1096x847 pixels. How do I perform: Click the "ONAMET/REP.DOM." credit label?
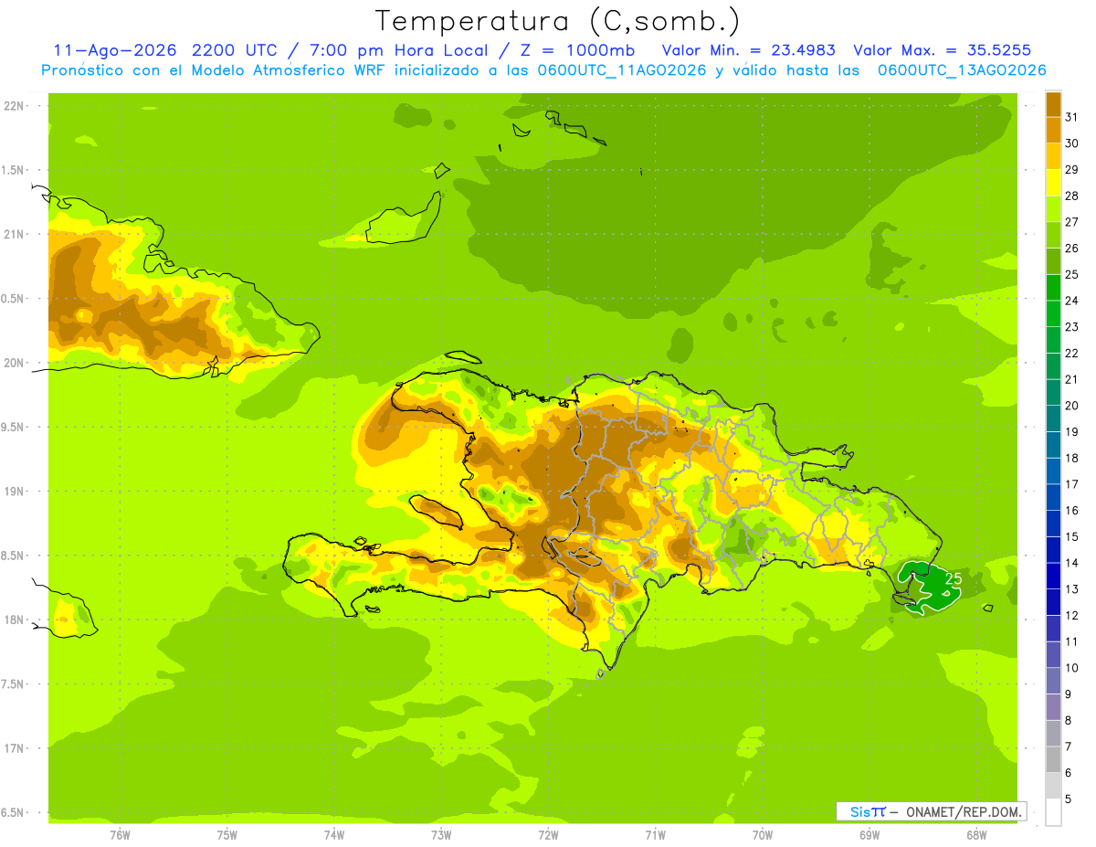click(x=964, y=811)
